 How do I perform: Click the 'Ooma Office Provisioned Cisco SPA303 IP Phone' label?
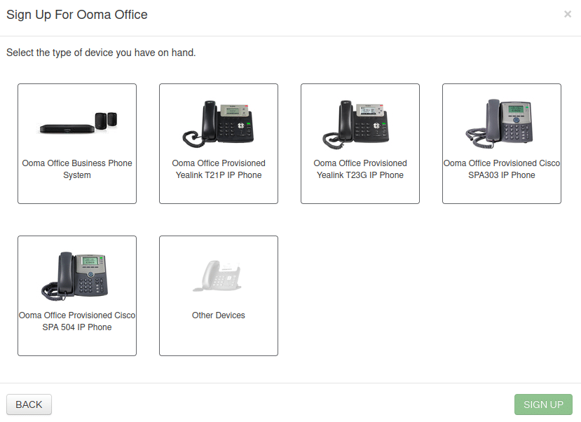[502, 169]
